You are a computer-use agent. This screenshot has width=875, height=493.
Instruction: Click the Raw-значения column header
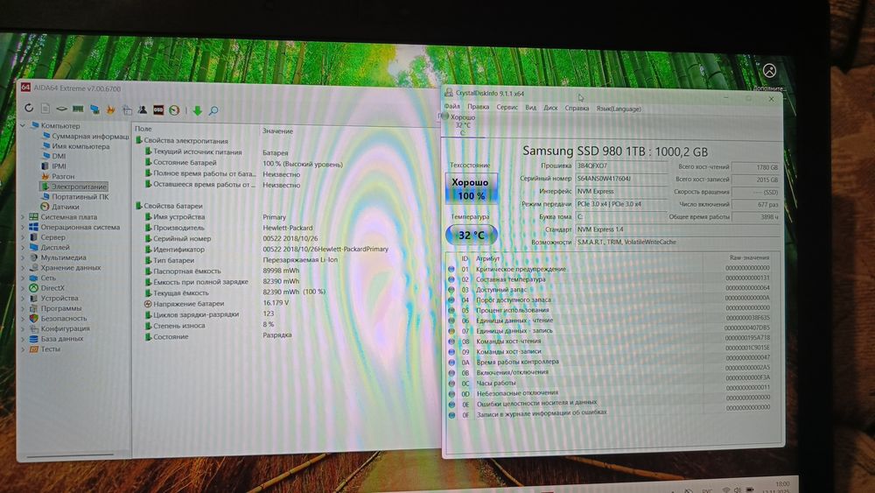[x=749, y=257]
